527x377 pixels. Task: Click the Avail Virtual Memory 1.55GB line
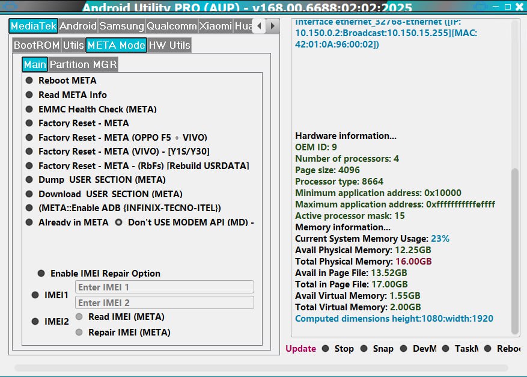point(358,296)
